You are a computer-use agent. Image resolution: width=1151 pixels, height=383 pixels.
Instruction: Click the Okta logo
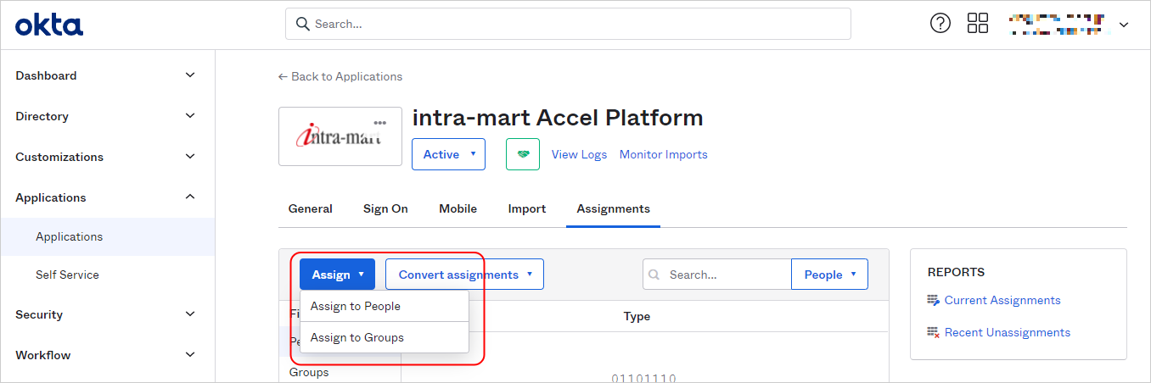click(49, 25)
